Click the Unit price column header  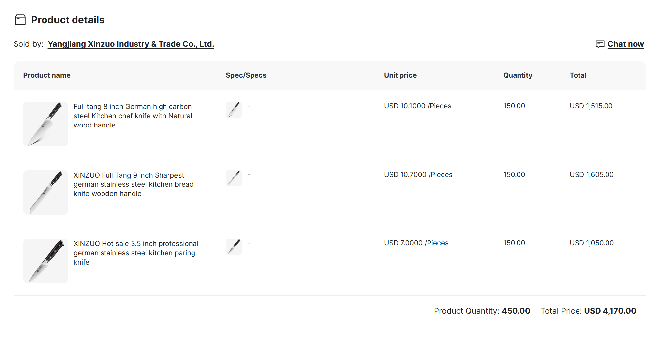pos(400,75)
